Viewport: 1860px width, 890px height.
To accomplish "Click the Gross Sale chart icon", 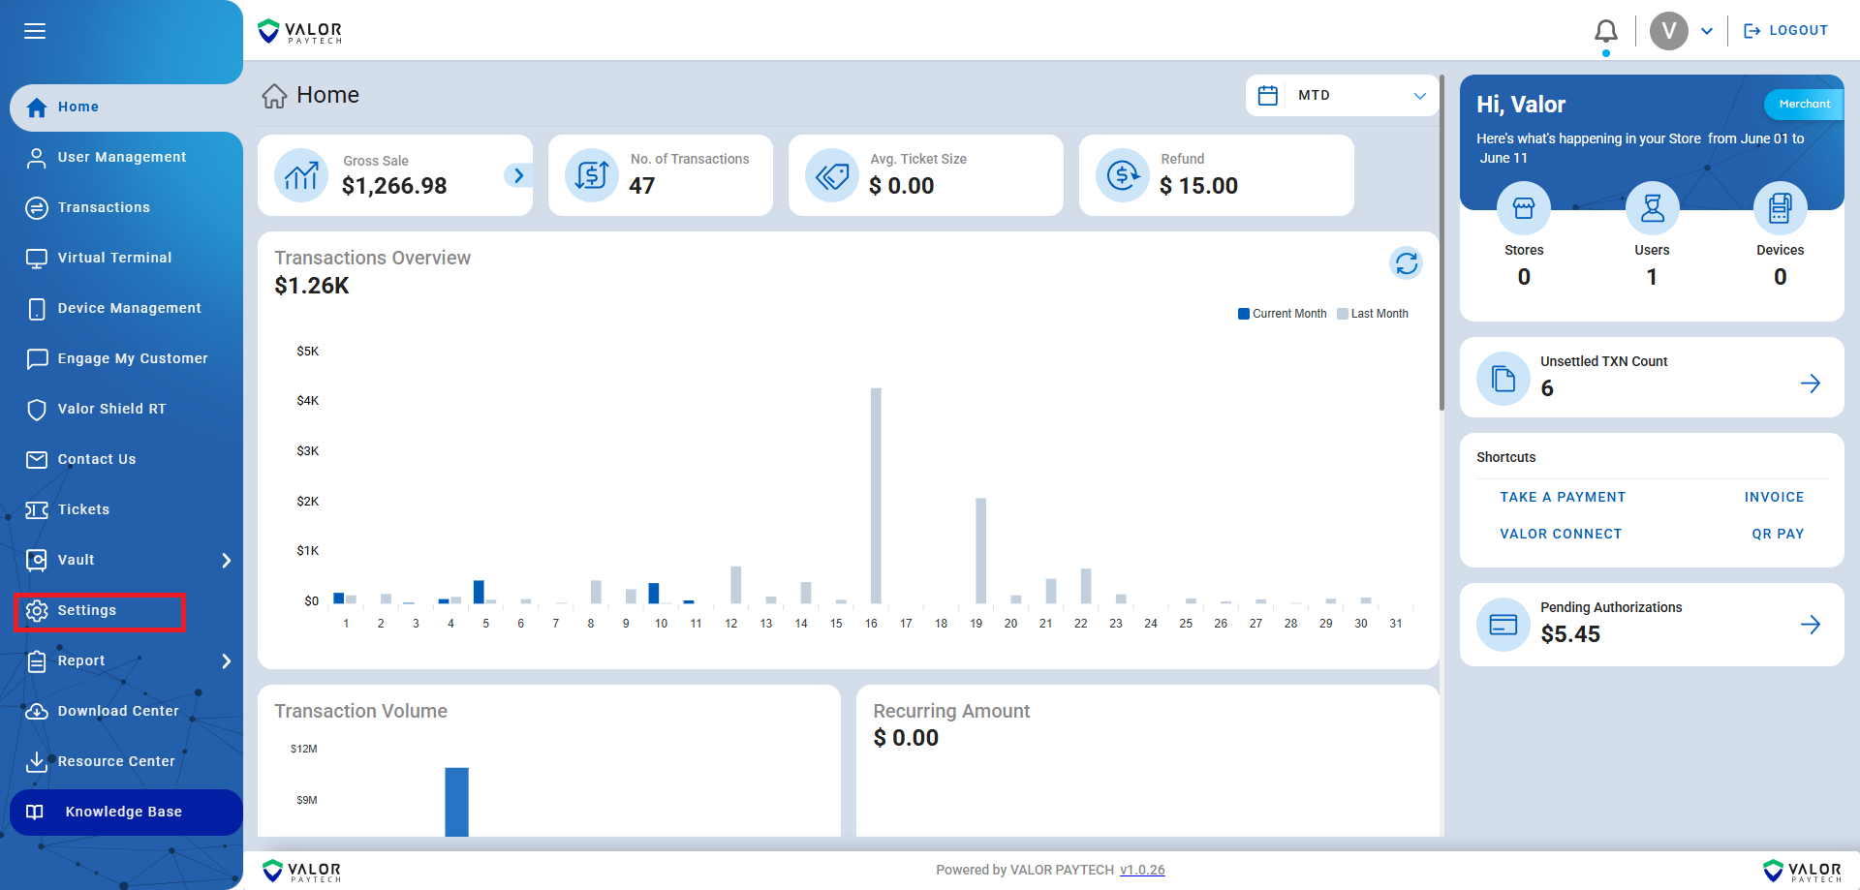I will 301,175.
